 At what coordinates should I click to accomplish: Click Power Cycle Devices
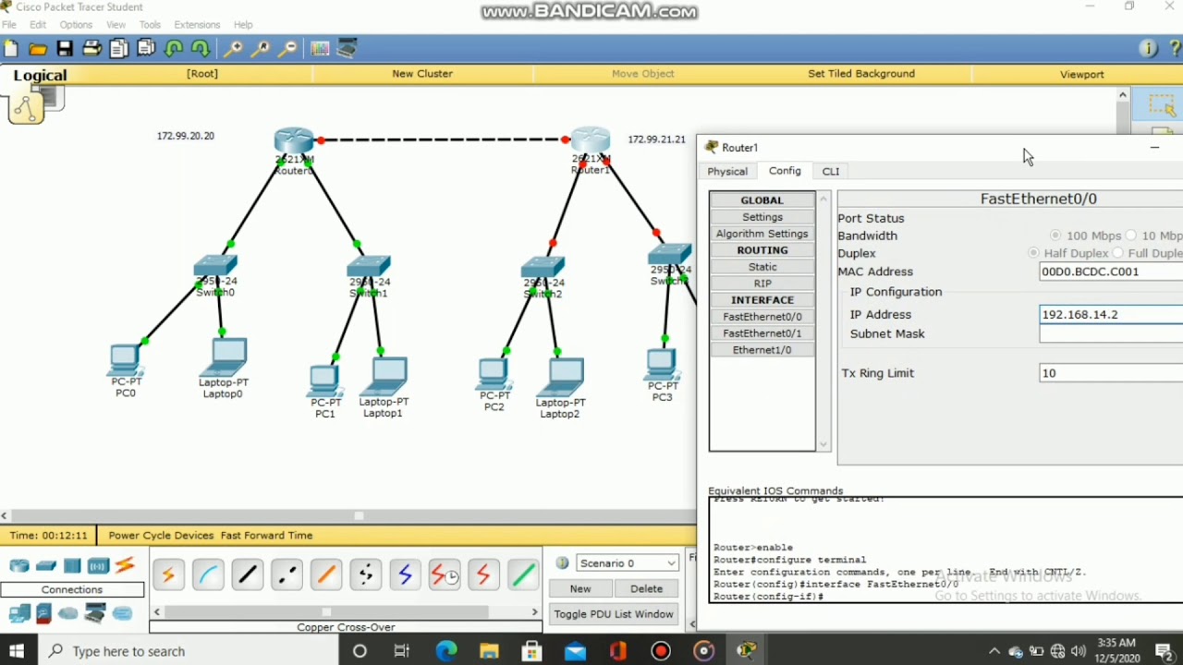click(161, 536)
